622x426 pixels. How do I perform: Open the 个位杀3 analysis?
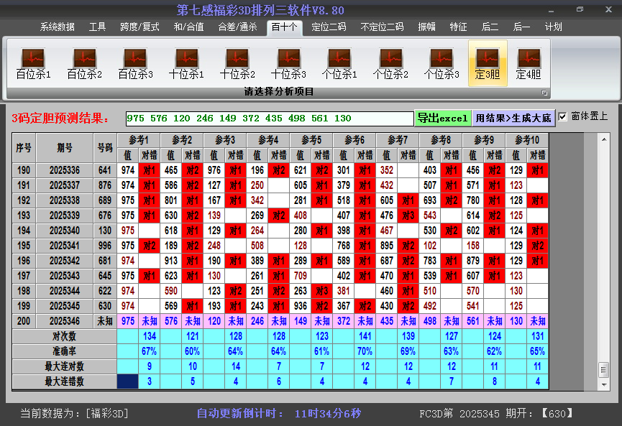(x=442, y=63)
